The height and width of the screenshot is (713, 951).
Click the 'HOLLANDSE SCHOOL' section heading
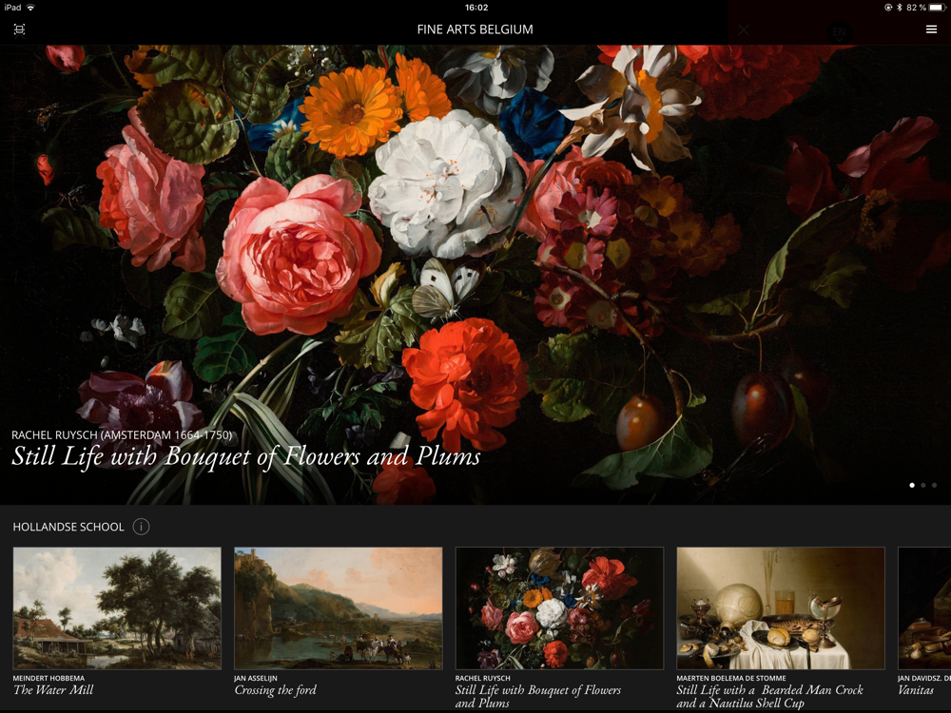click(x=68, y=527)
